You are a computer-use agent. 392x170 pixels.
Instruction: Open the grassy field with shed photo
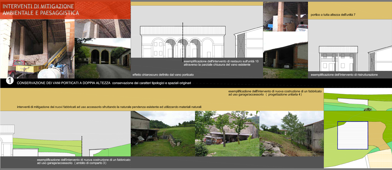(x=163, y=134)
